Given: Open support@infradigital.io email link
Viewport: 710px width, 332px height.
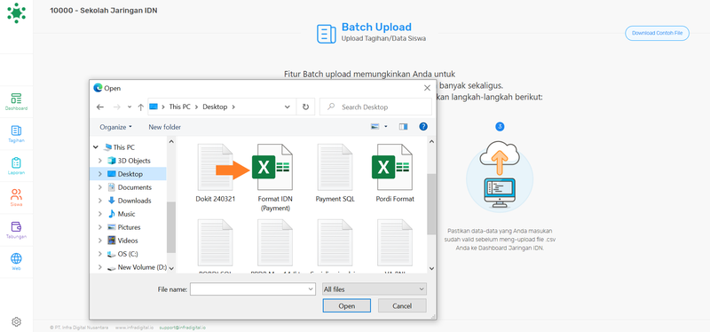Looking at the screenshot, I should (x=182, y=328).
